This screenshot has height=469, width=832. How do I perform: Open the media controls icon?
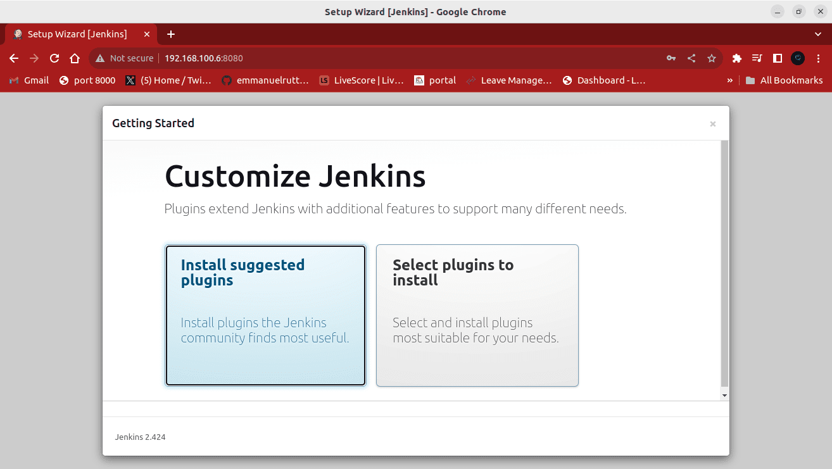tap(757, 58)
